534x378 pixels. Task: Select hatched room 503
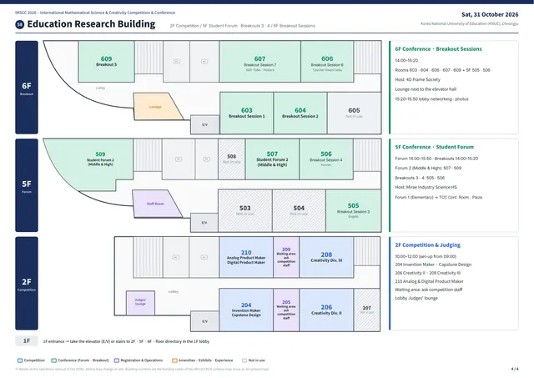point(244,210)
